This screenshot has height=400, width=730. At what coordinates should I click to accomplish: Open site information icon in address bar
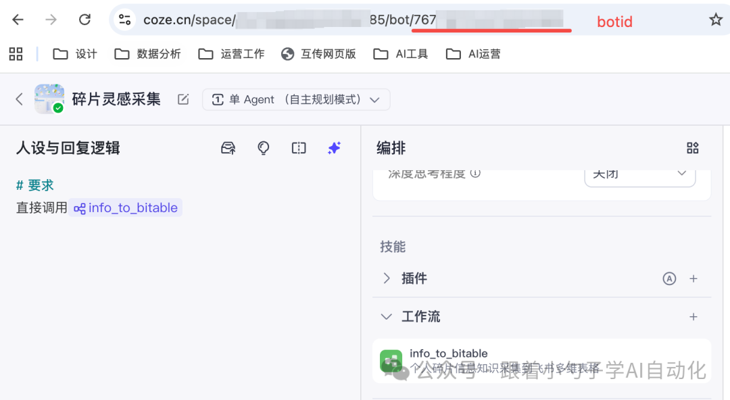pos(125,20)
